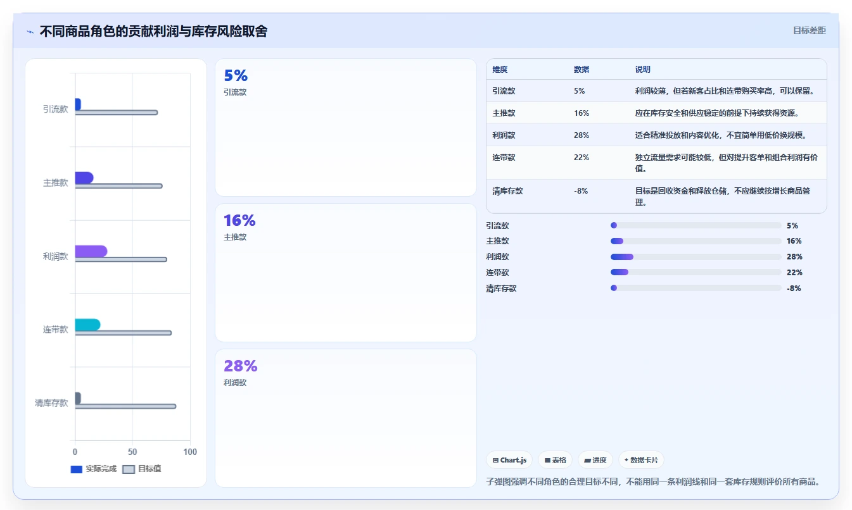Click the description starting 应在库存安全
This screenshot has width=852, height=510.
click(716, 113)
